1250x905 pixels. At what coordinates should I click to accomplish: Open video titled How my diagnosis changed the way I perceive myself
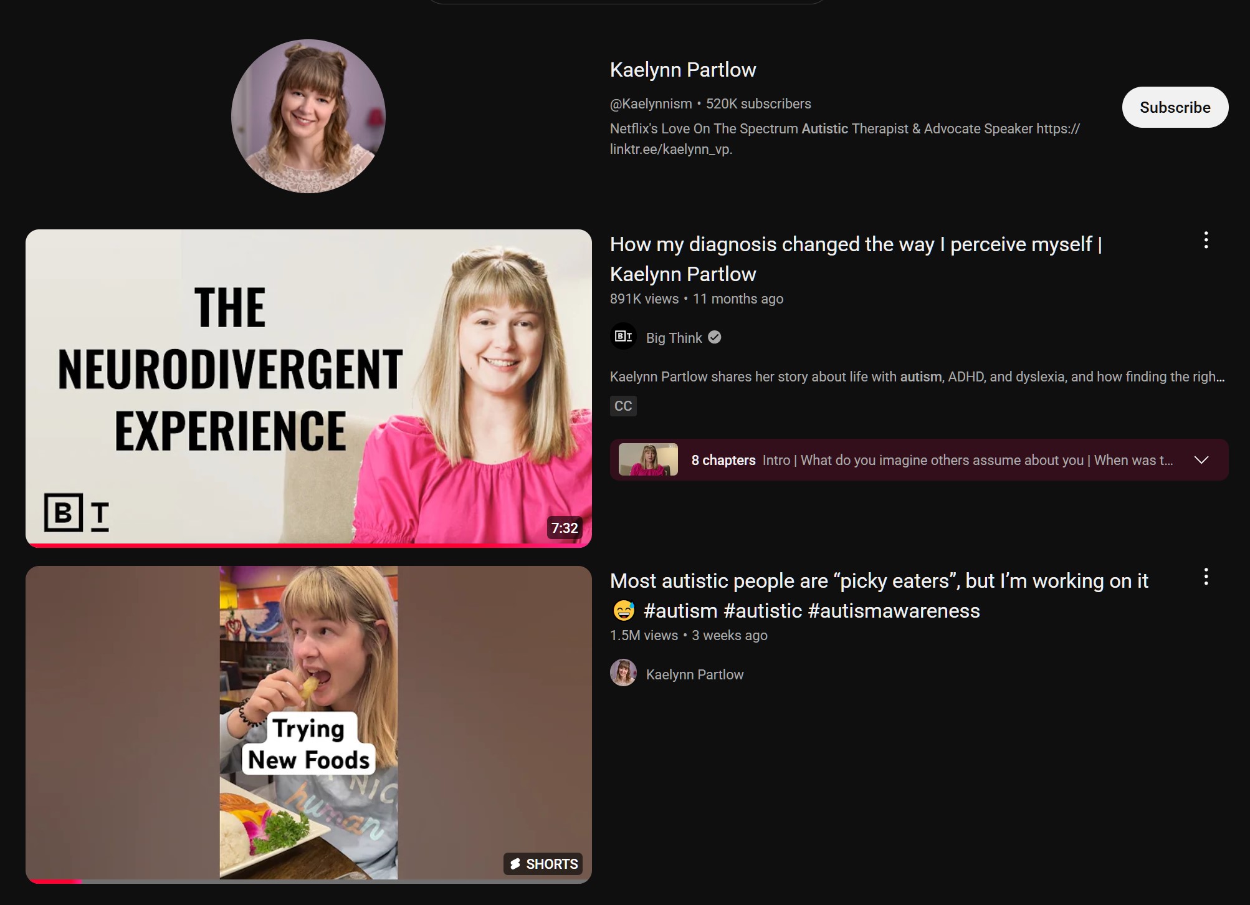[856, 259]
